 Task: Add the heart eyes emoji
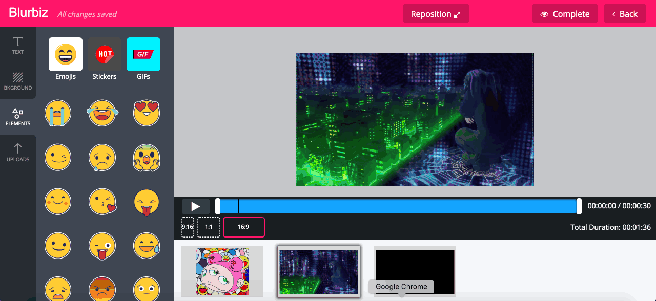(x=147, y=113)
